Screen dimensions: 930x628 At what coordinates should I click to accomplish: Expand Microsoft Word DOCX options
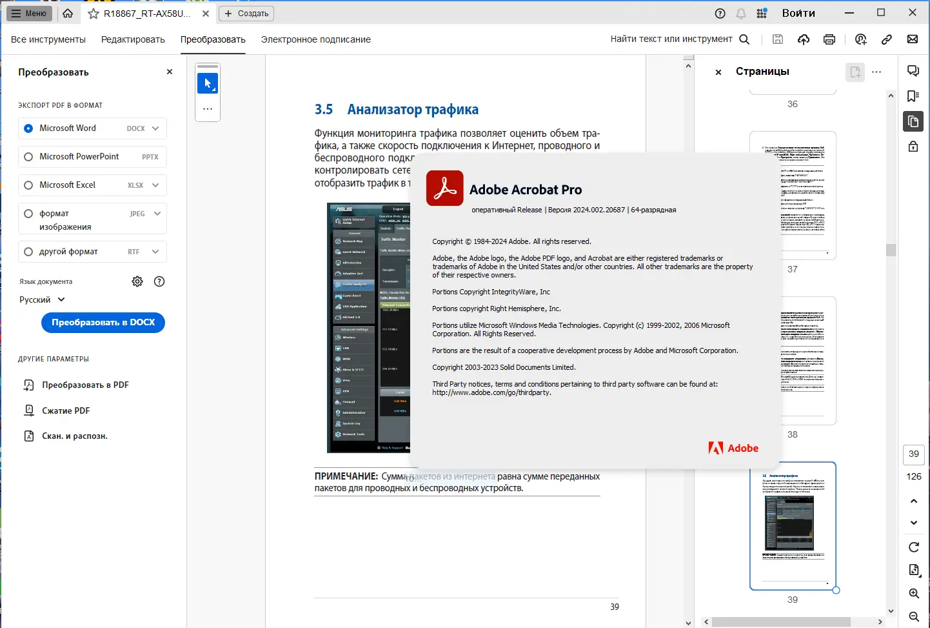pos(155,128)
